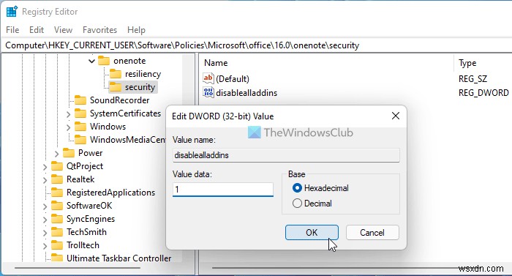Viewport: 512px width, 276px height.
Task: Select the Decimal base option
Action: pos(312,204)
